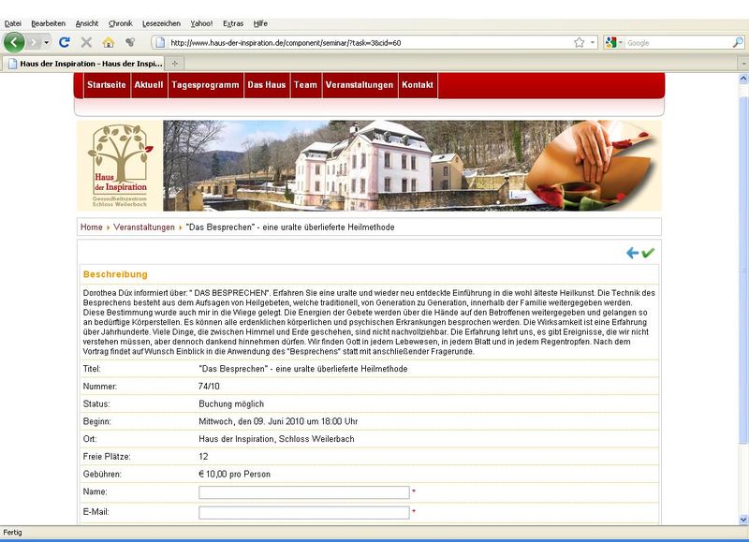Click into the Name input field
This screenshot has width=749, height=542.
point(304,492)
